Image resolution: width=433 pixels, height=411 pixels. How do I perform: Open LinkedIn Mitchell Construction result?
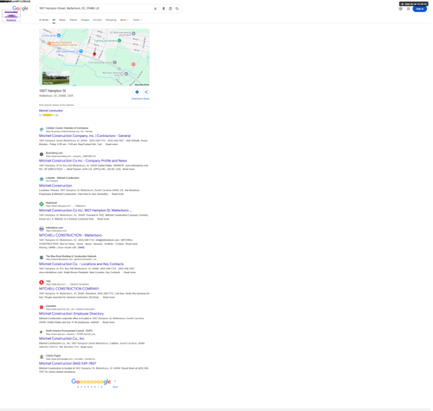[55, 186]
